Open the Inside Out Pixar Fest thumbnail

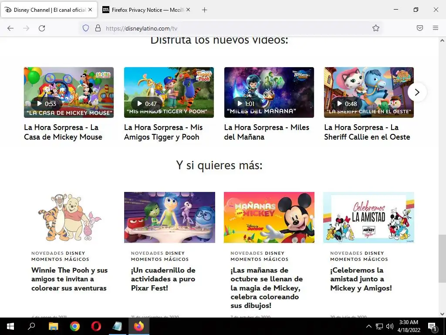click(169, 217)
